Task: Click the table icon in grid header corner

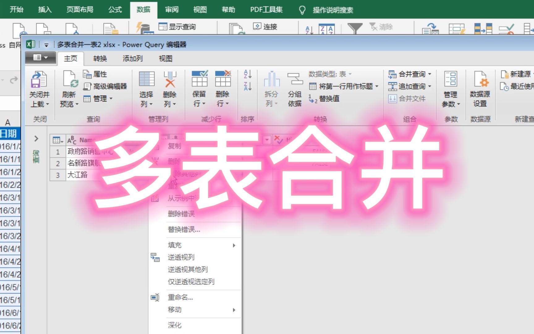Action: (x=58, y=140)
